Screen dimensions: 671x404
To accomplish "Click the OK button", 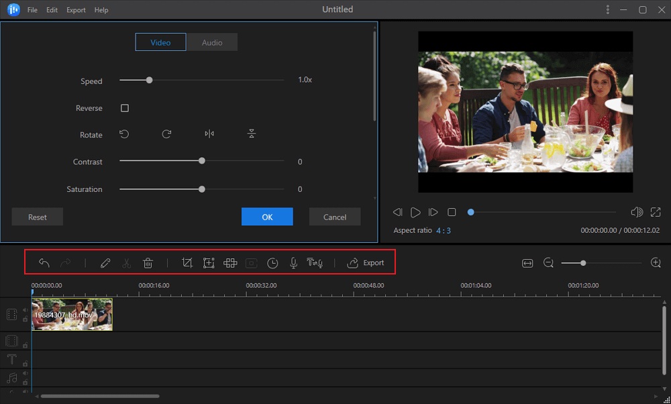I will coord(267,216).
